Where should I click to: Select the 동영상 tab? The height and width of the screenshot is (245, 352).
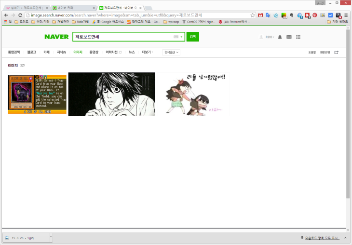point(94,52)
